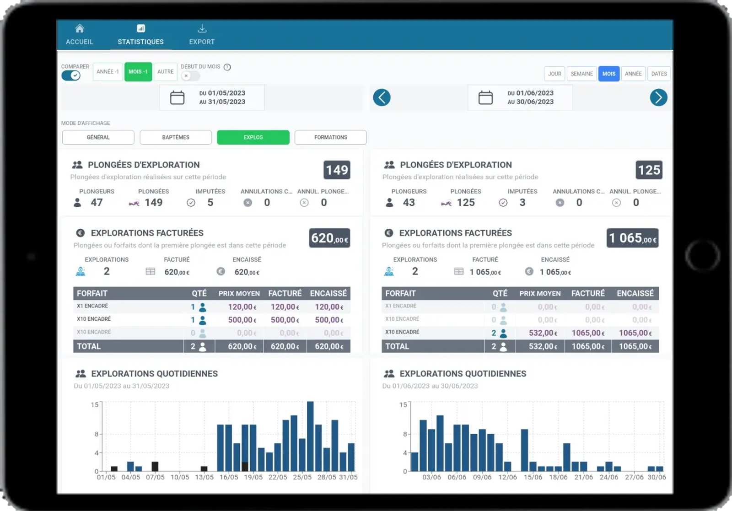Image resolution: width=732 pixels, height=511 pixels.
Task: Select Autre comparison option
Action: pyautogui.click(x=165, y=72)
